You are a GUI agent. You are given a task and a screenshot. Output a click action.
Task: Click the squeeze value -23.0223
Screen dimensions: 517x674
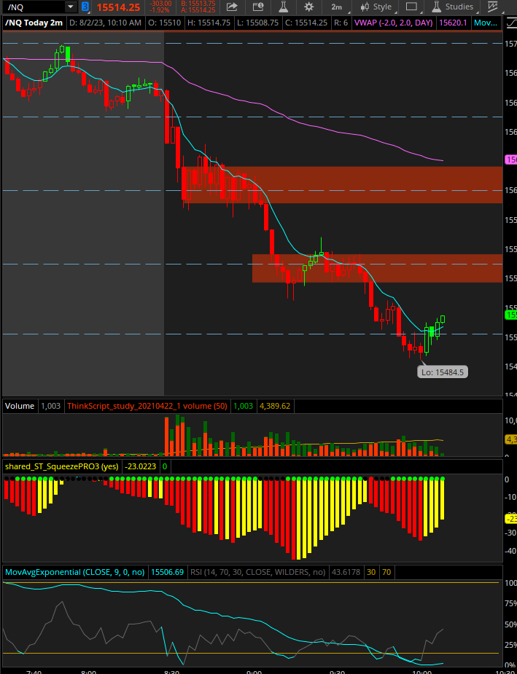click(x=140, y=466)
